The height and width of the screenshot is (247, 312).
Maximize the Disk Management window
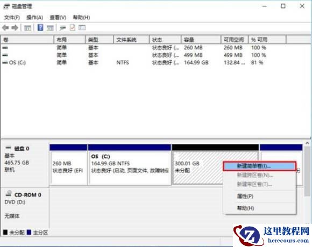click(283, 6)
